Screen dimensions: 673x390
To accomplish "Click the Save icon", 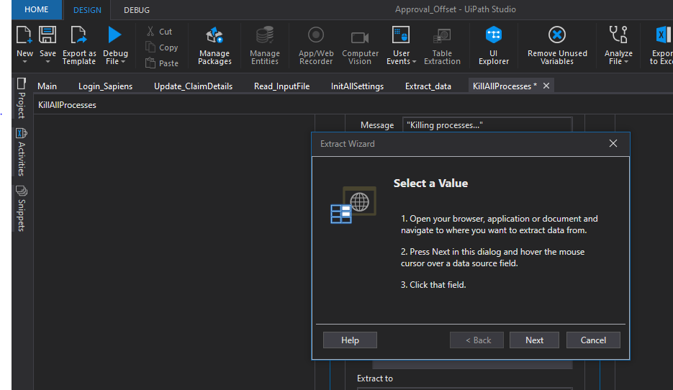I will (48, 35).
